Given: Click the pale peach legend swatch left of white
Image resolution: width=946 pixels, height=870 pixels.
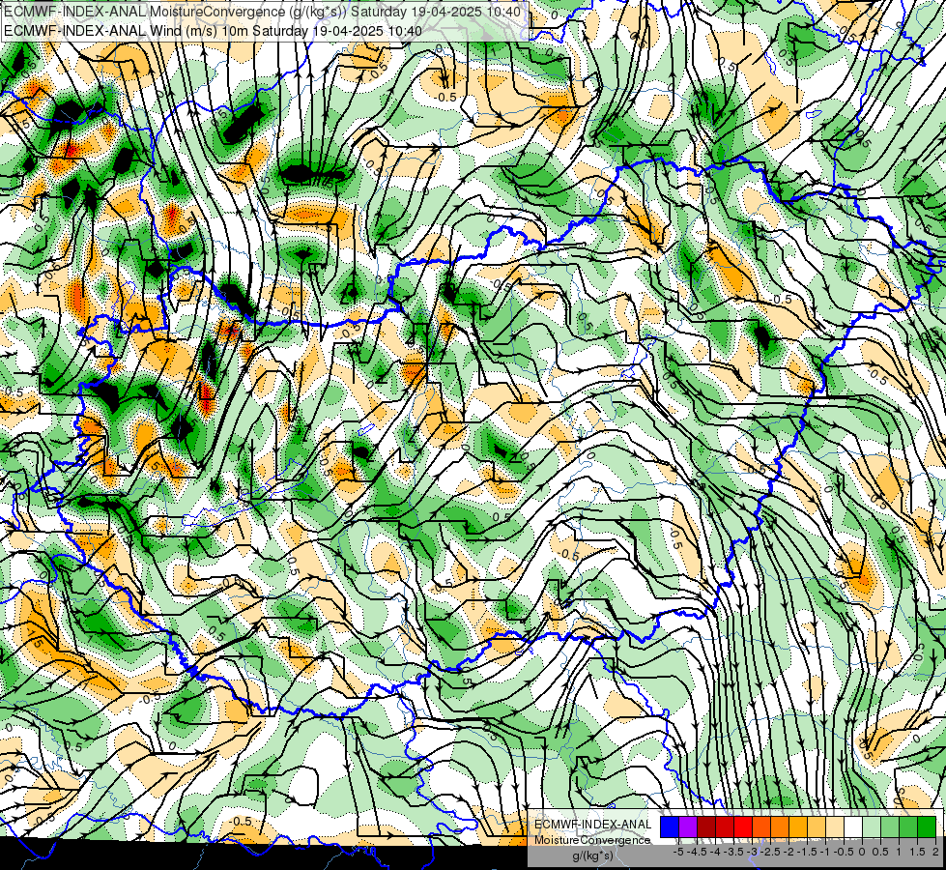Looking at the screenshot, I should [835, 826].
